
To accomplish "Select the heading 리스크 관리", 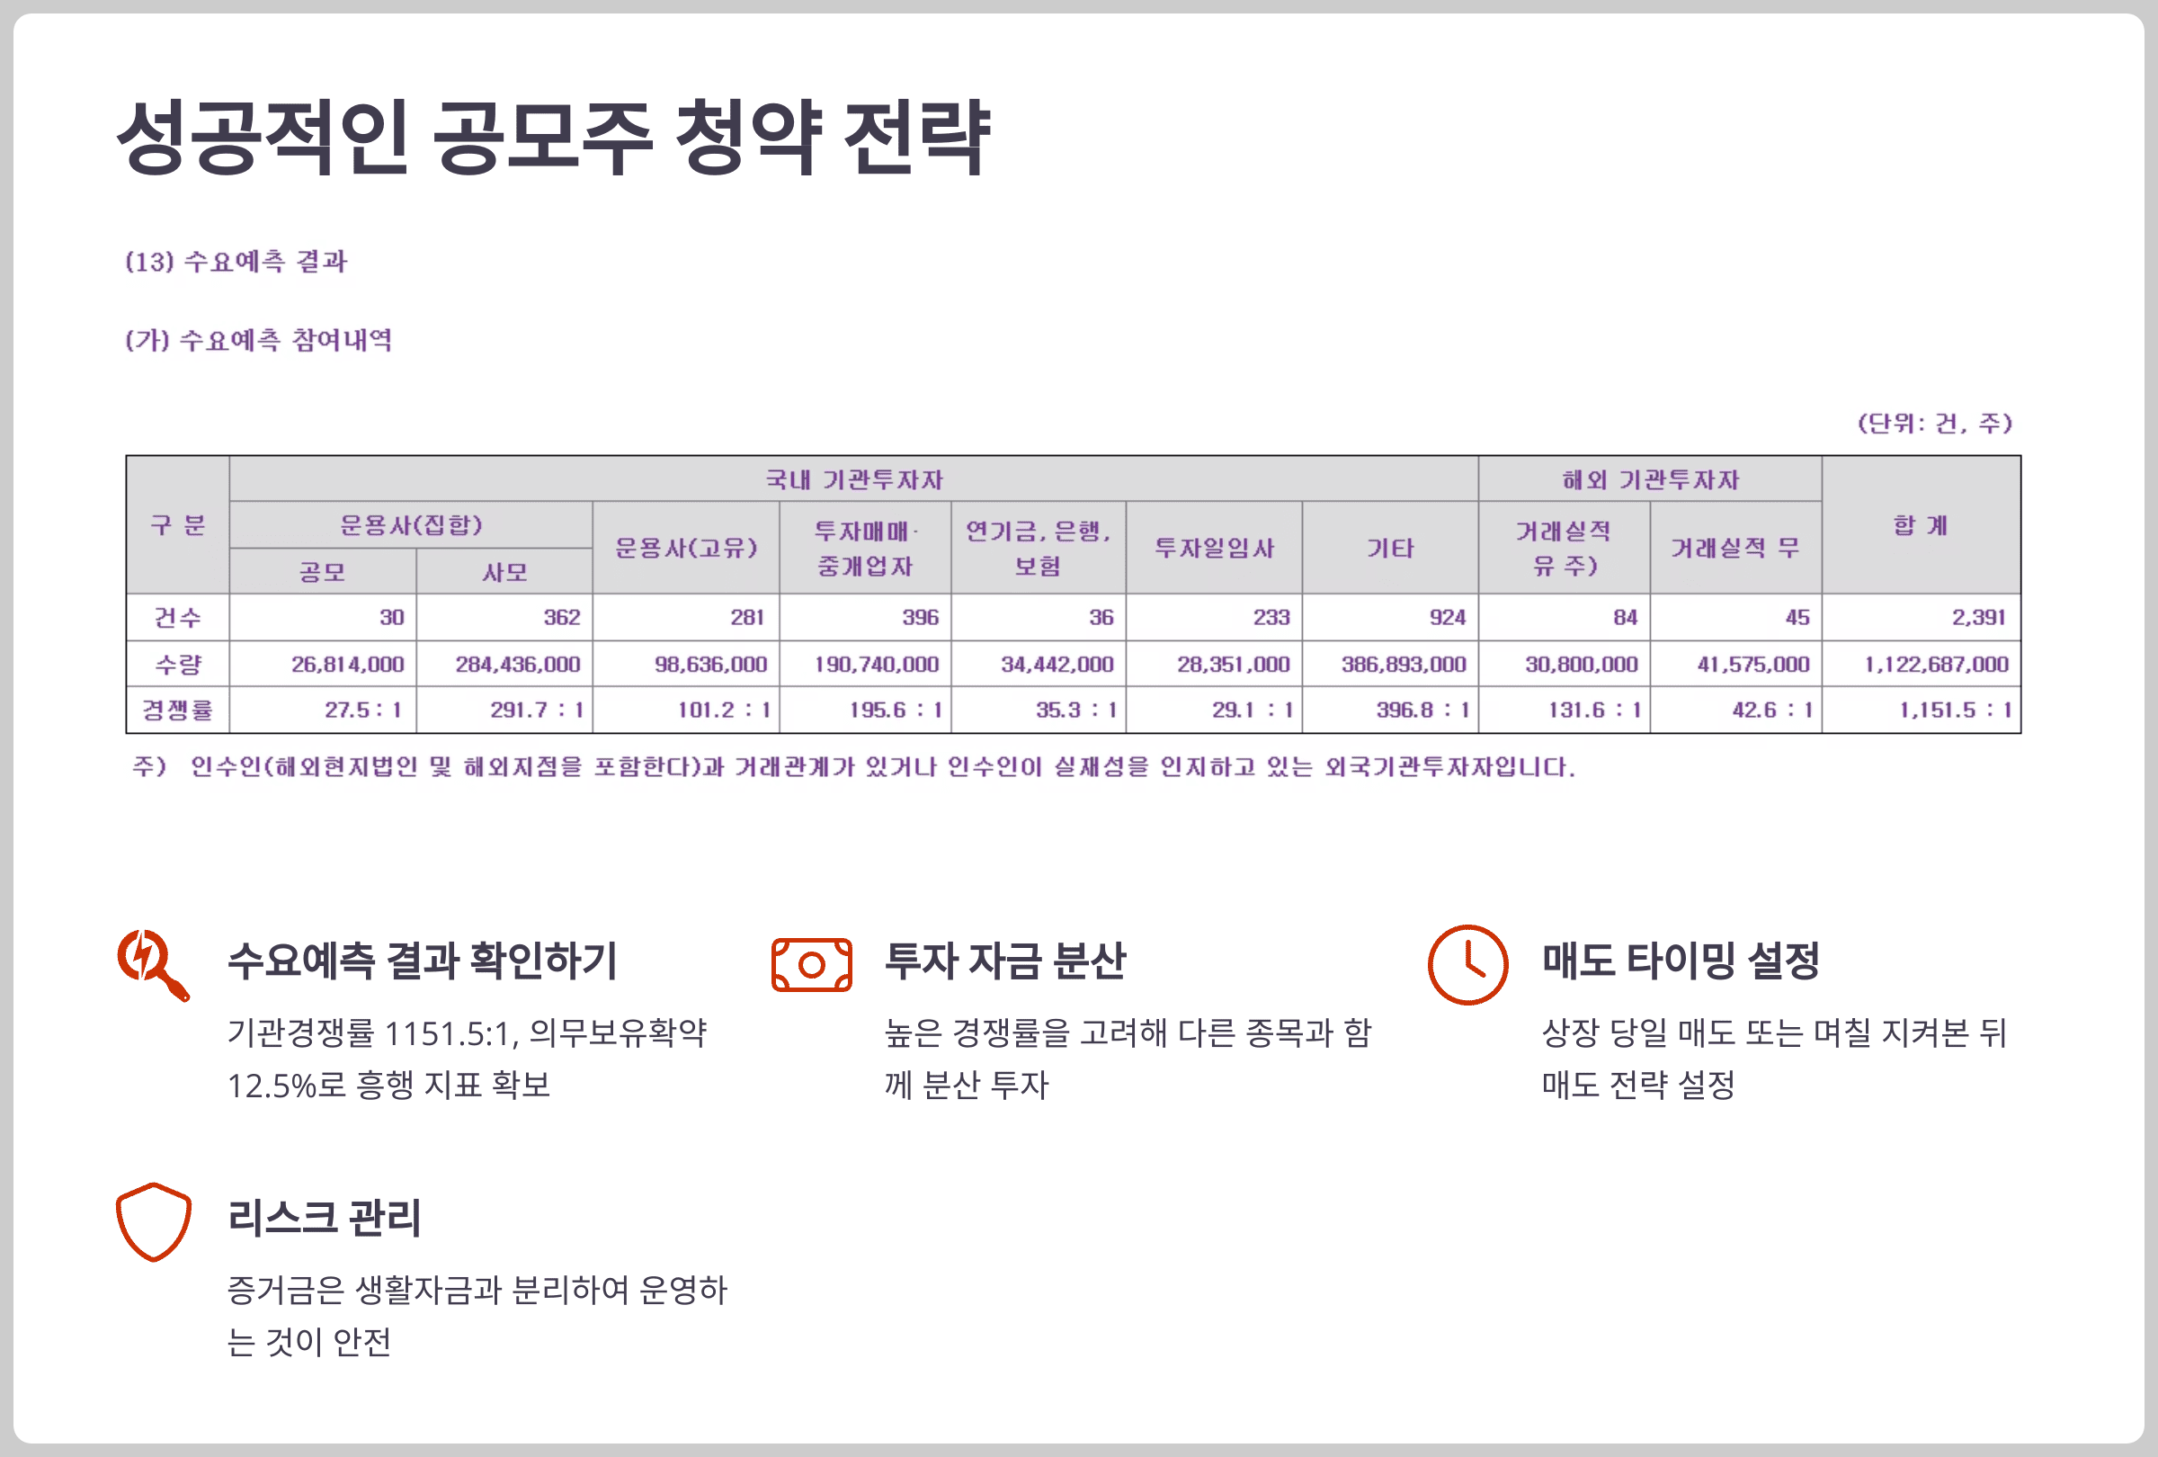I will [x=324, y=1218].
